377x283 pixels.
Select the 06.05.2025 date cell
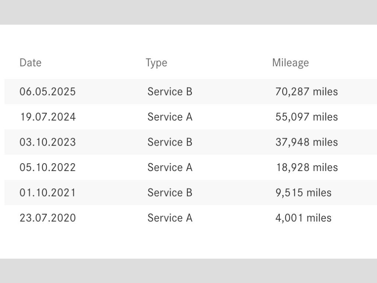coord(47,91)
